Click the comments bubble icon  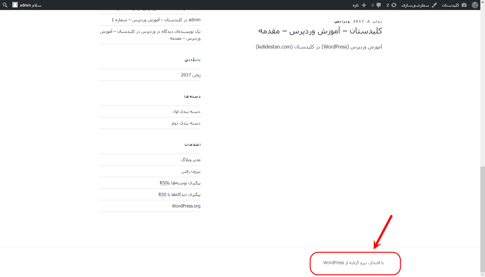click(378, 5)
